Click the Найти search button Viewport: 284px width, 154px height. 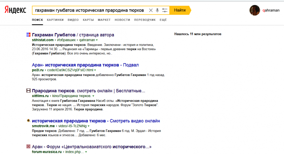(x=180, y=10)
